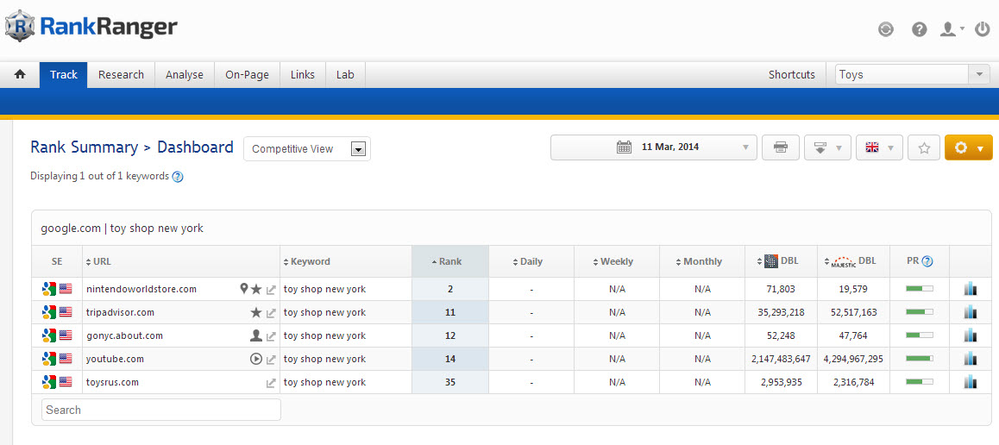The height and width of the screenshot is (445, 999).
Task: Click the help icon beside PR column
Action: (927, 261)
